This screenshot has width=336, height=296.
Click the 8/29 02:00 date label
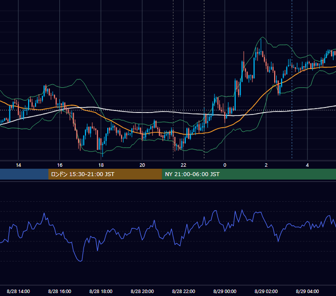pos(266,291)
